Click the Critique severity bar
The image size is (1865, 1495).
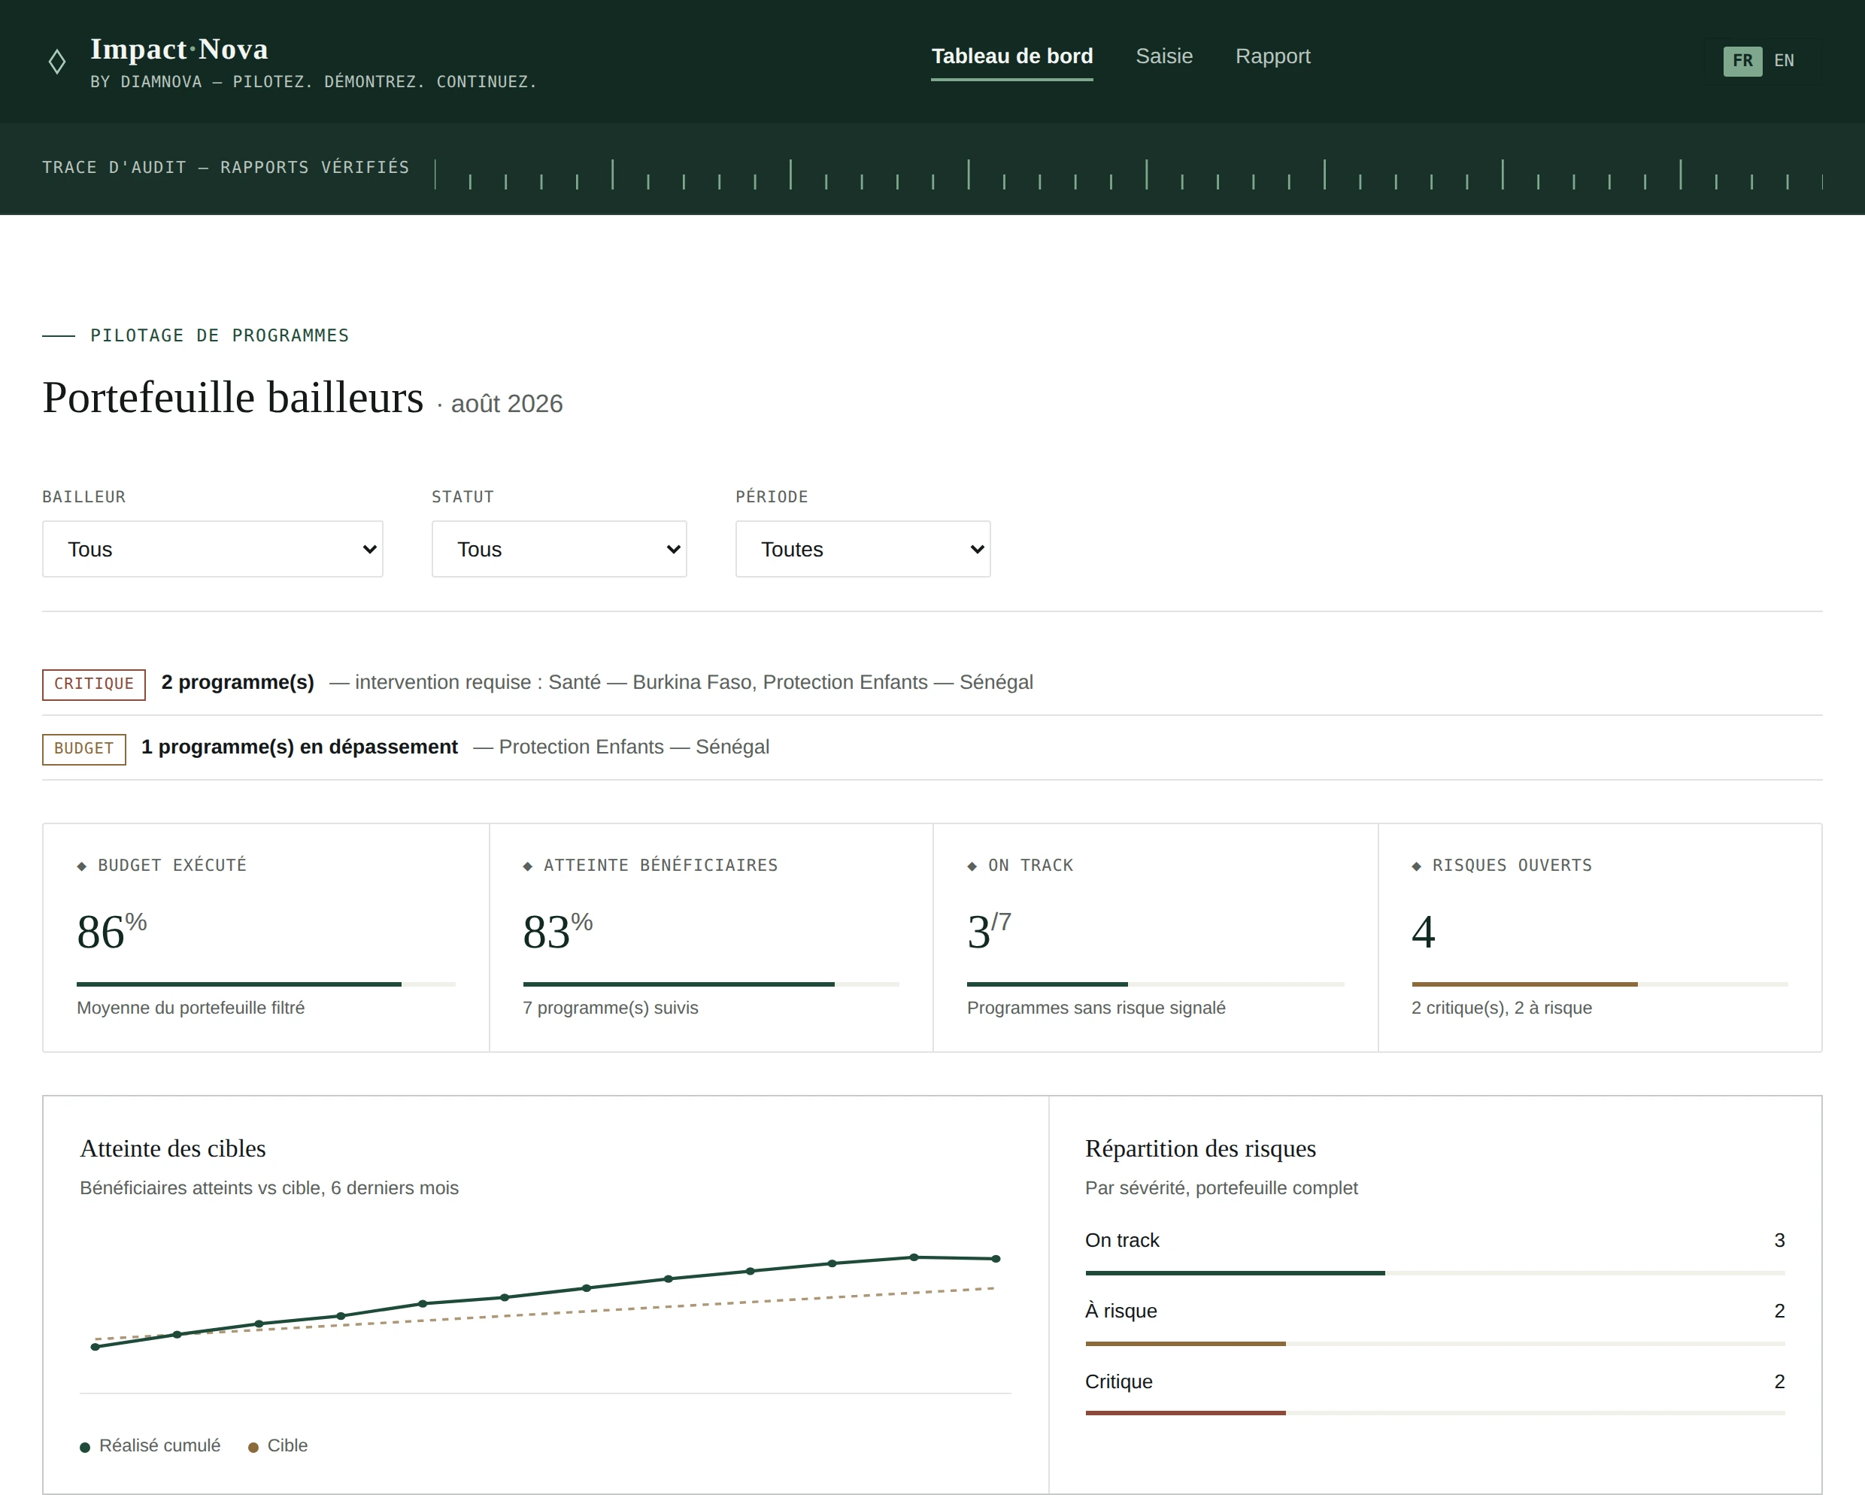click(1435, 1413)
